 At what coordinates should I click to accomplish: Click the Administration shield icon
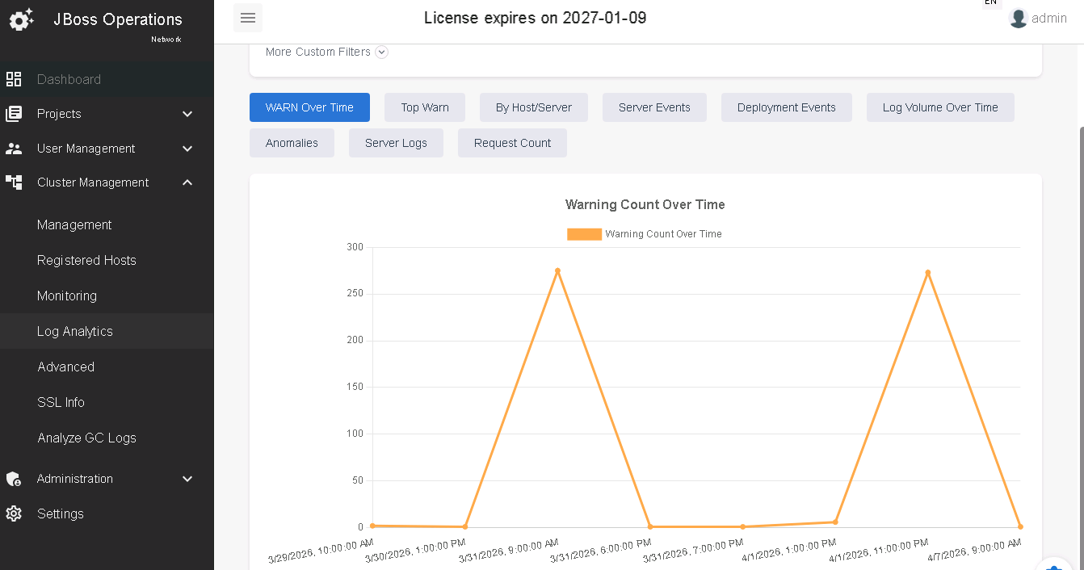point(14,479)
